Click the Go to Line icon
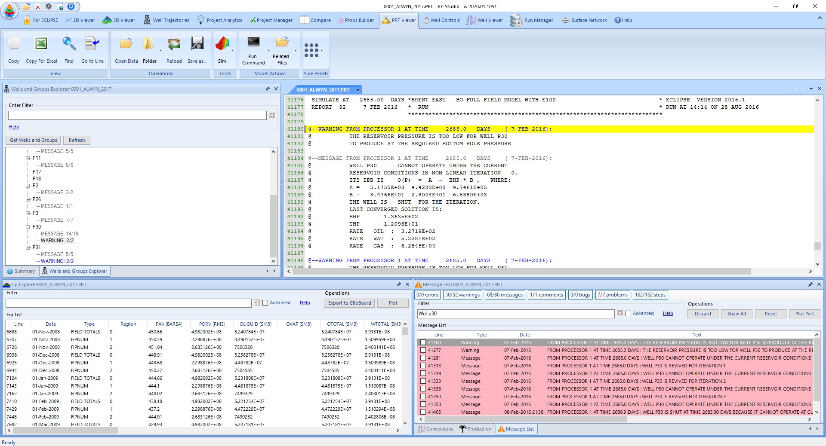 point(92,44)
